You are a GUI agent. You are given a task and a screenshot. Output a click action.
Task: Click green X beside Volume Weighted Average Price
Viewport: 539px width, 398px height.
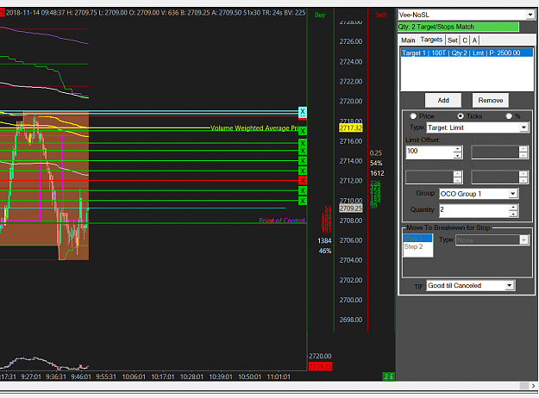(x=303, y=131)
